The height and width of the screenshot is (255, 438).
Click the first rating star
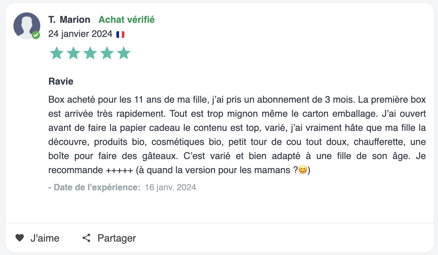(56, 53)
